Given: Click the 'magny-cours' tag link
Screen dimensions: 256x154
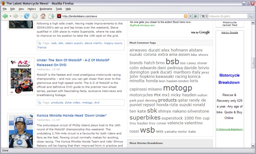Looking at the screenshot, I should coord(113,43).
